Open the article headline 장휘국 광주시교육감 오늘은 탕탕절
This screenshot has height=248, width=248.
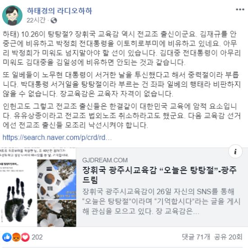pyautogui.click(x=160, y=175)
